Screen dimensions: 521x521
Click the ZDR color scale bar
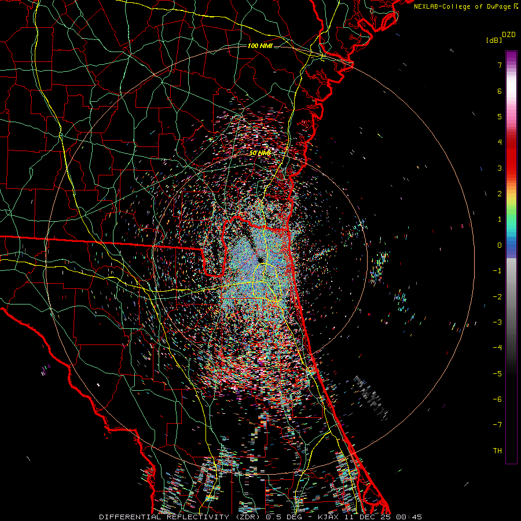click(511, 257)
